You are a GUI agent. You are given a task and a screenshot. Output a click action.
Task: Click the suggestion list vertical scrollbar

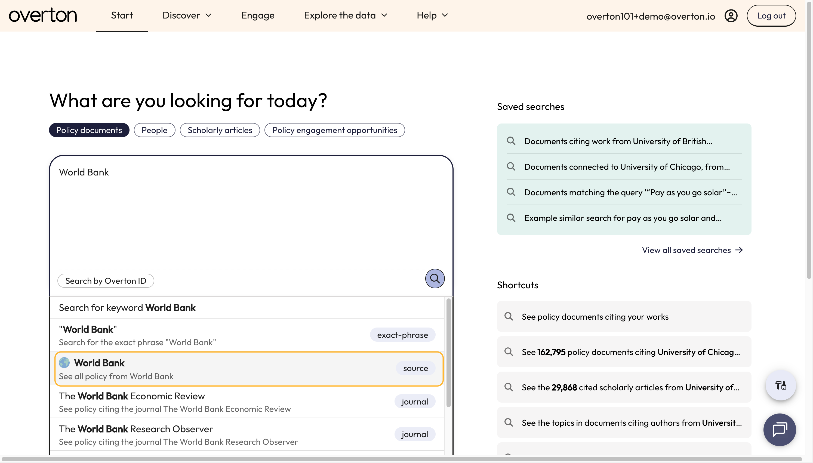click(x=448, y=353)
